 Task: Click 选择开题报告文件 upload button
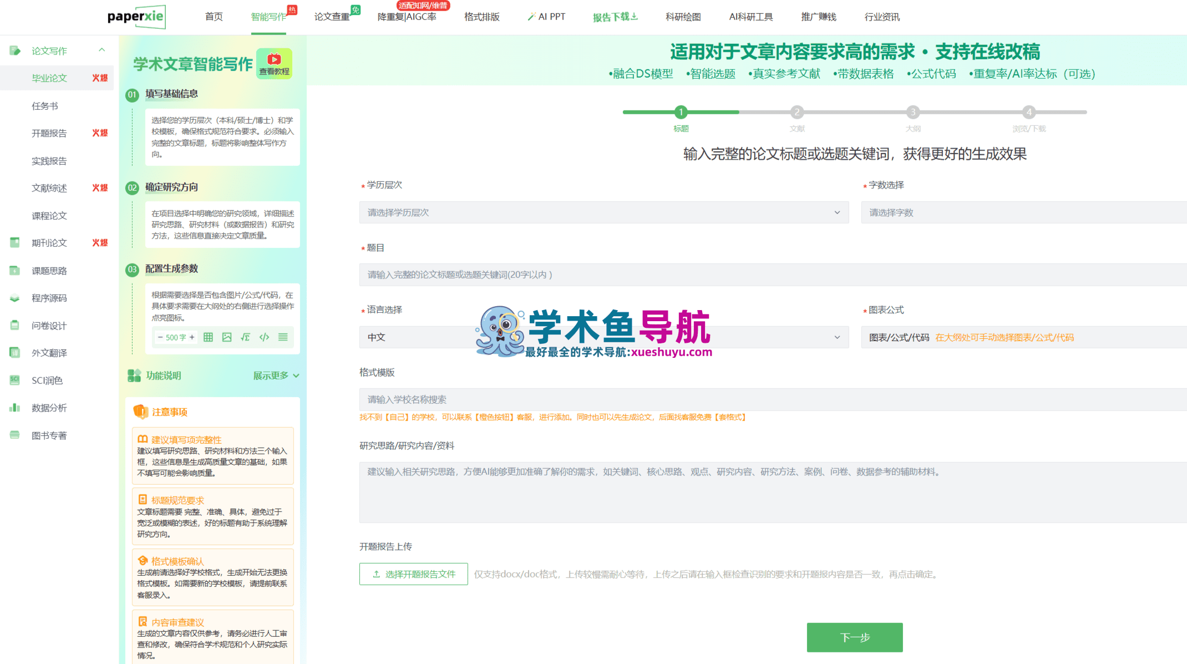[x=413, y=574]
